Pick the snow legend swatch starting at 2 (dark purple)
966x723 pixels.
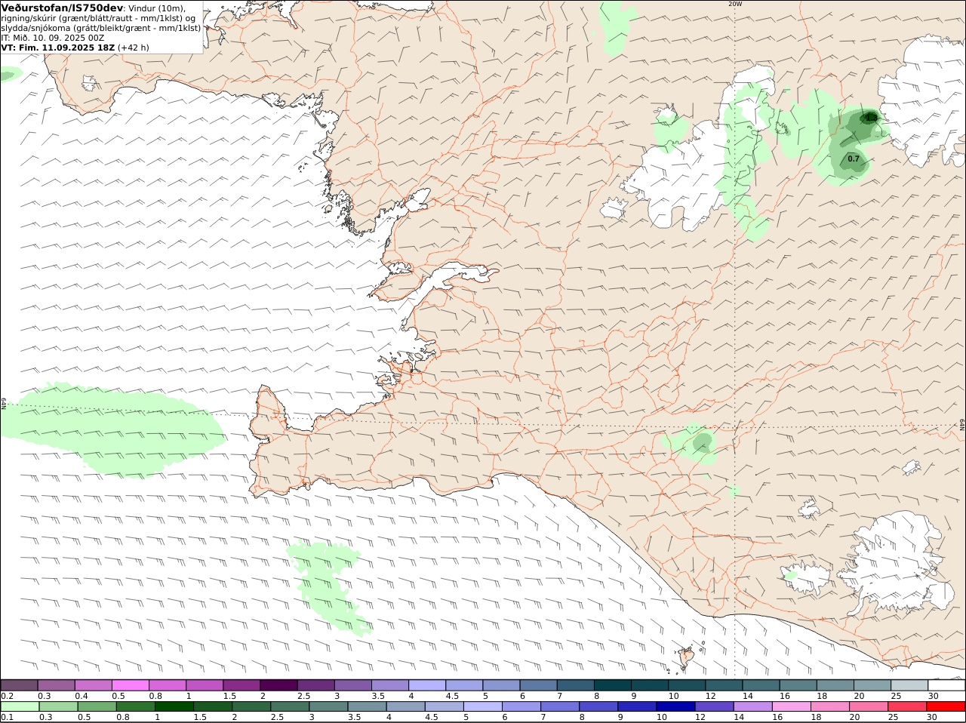(x=278, y=685)
